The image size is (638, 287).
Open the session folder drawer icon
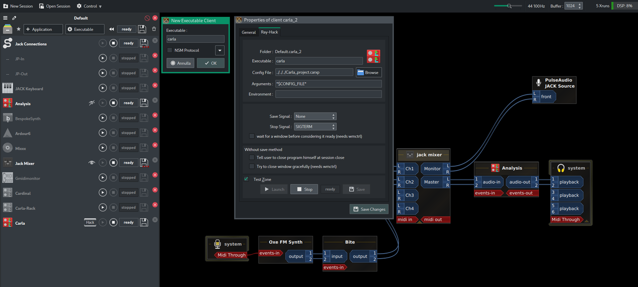point(8,29)
